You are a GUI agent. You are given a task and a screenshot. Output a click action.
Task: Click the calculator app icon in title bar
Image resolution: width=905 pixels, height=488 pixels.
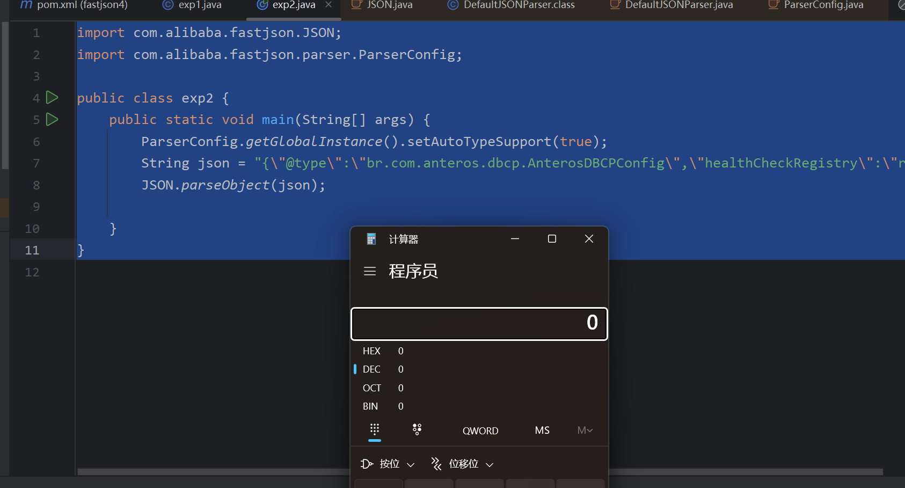click(x=371, y=239)
